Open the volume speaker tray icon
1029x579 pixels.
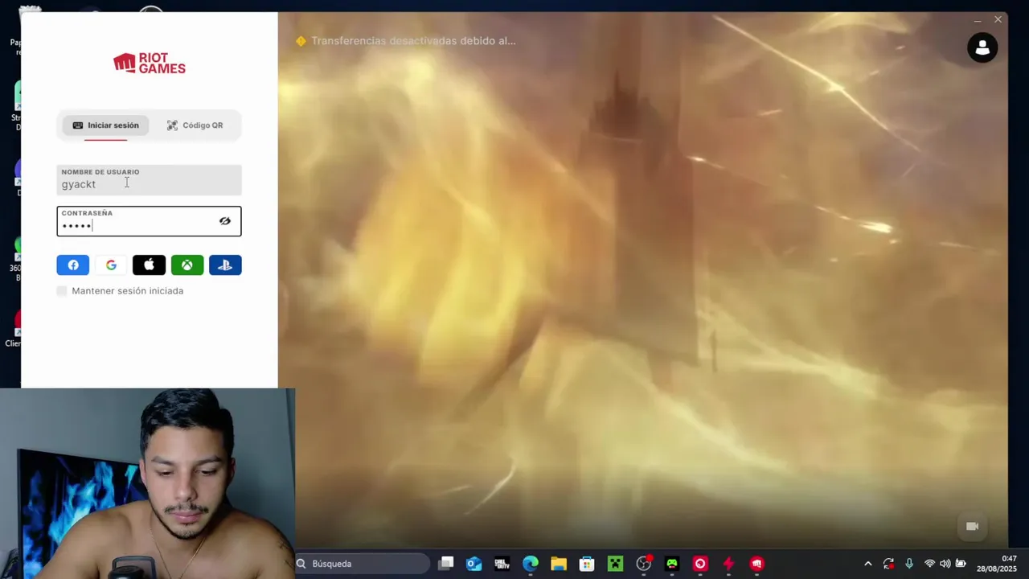pos(945,564)
